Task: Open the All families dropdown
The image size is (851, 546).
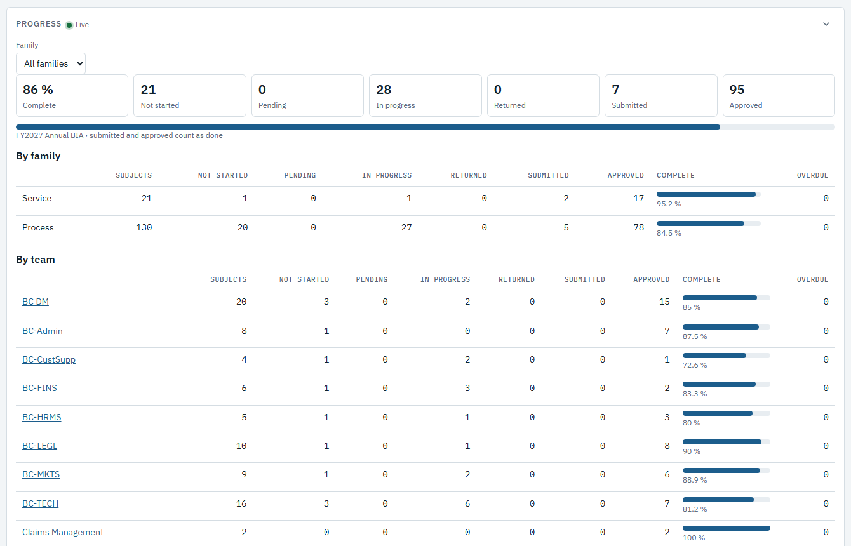Action: click(51, 63)
